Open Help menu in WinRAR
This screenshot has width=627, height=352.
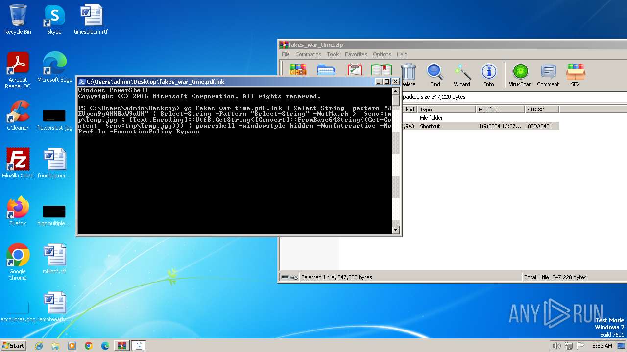(402, 54)
